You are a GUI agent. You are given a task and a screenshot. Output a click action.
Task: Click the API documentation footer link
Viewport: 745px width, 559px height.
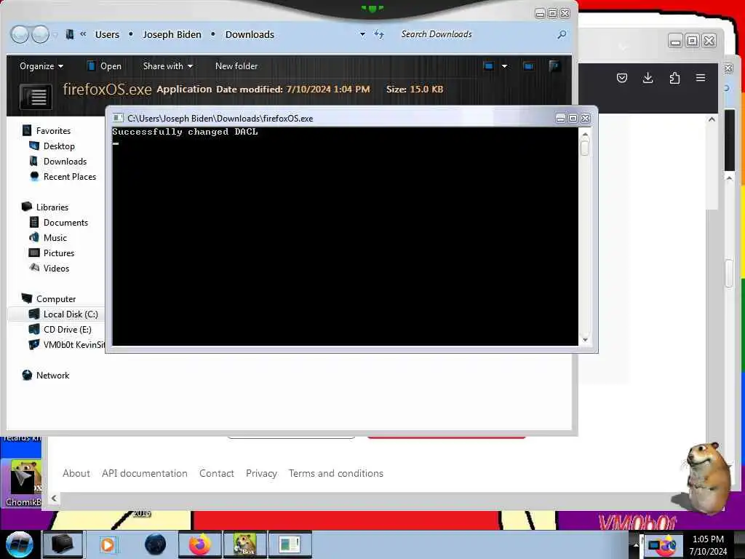pos(145,473)
